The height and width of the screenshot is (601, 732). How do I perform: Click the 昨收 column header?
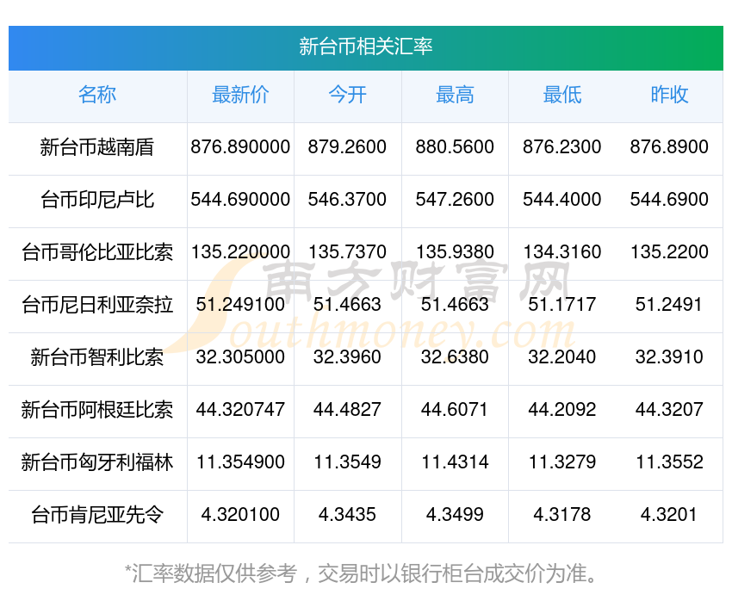coord(669,95)
